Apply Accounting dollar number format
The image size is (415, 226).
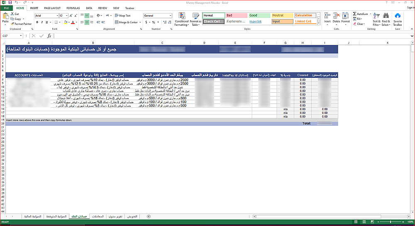pyautogui.click(x=146, y=22)
